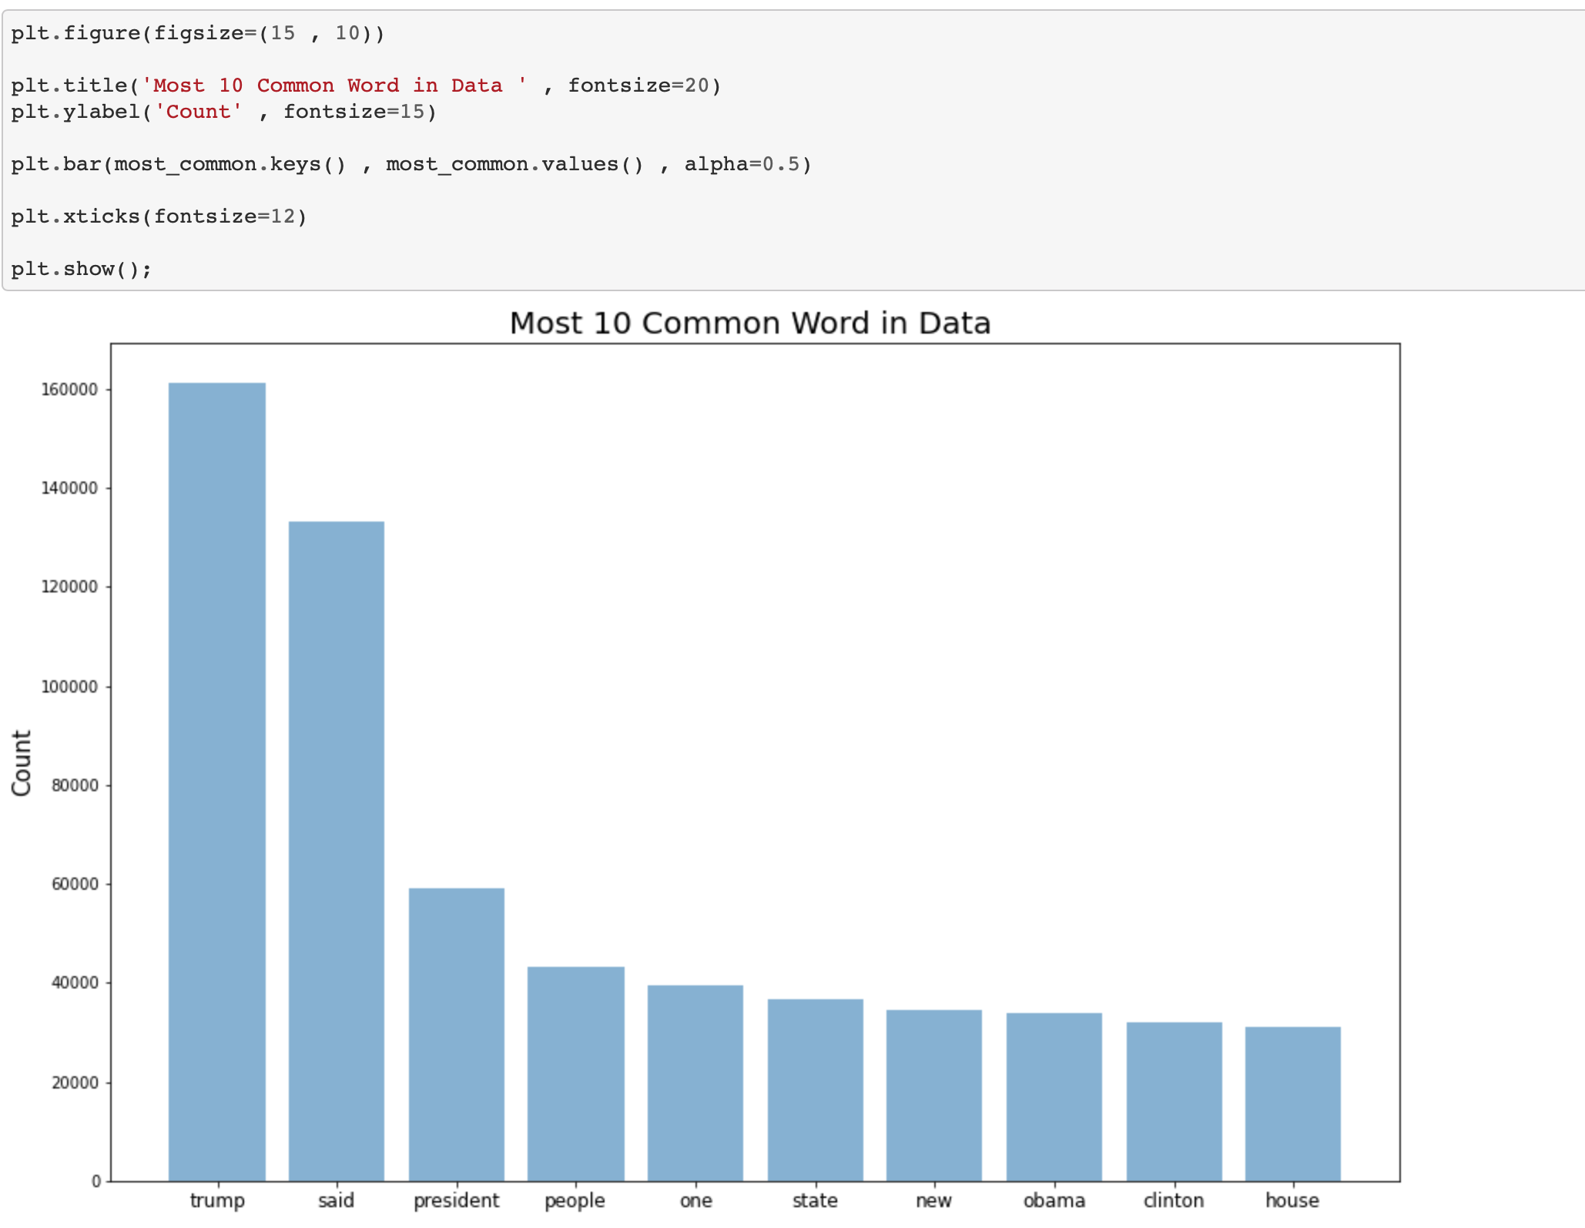Click the president bar in chart
Viewport: 1585px width, 1228px height.
457,1035
